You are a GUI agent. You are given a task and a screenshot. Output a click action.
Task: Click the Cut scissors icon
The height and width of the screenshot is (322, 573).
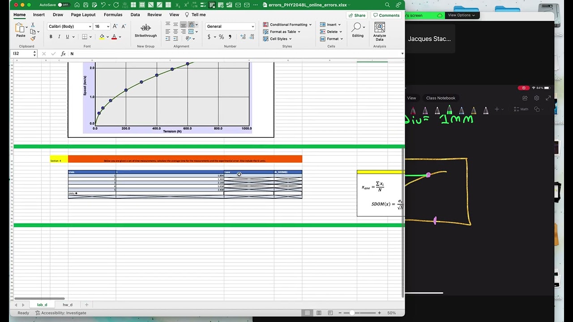click(33, 26)
